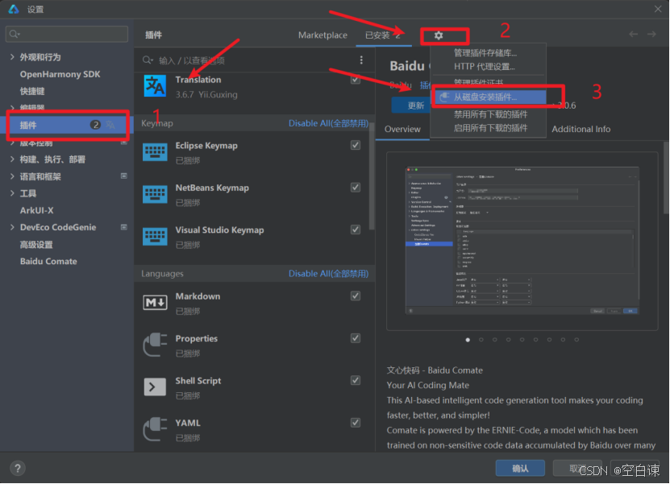Click the Baidu Comate preview screenshot

click(522, 241)
